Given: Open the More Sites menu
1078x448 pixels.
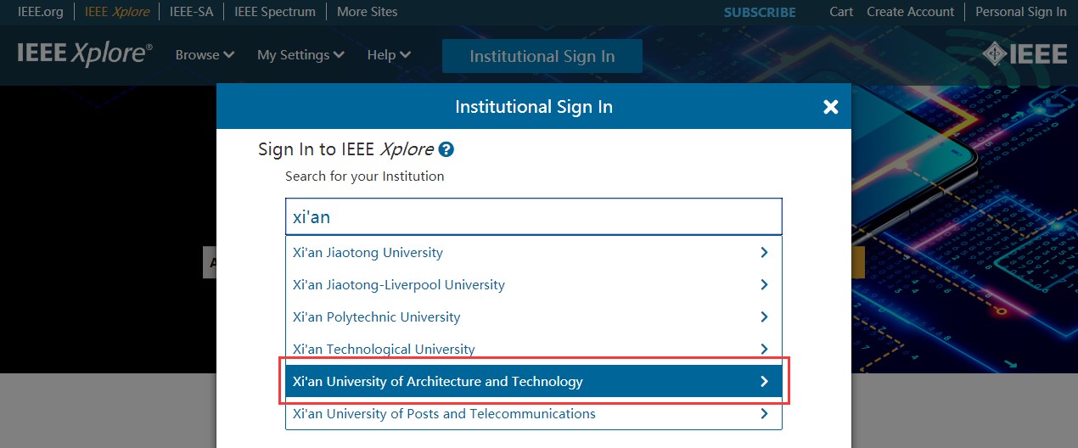Looking at the screenshot, I should (x=367, y=12).
